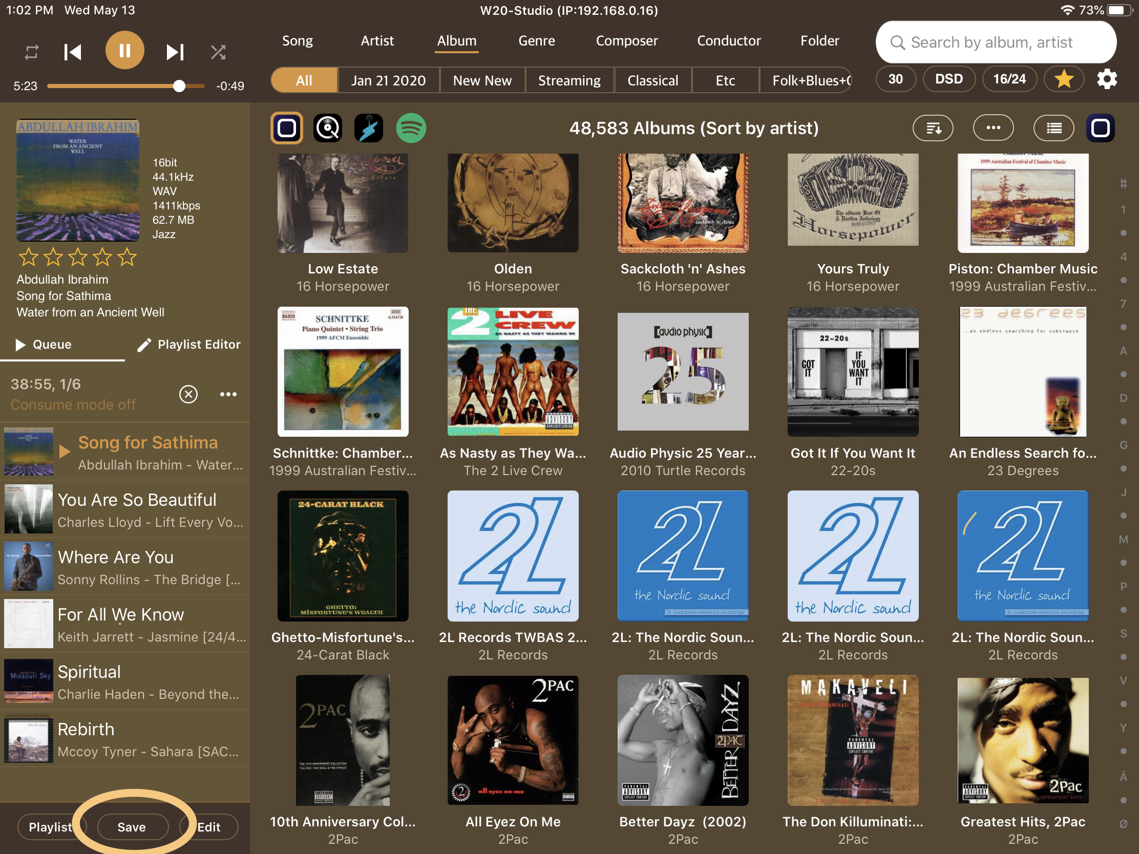Filter by Classical category
The image size is (1139, 854).
pyautogui.click(x=652, y=80)
